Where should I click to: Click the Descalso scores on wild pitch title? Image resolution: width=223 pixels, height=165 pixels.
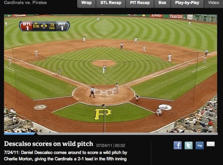point(48,144)
